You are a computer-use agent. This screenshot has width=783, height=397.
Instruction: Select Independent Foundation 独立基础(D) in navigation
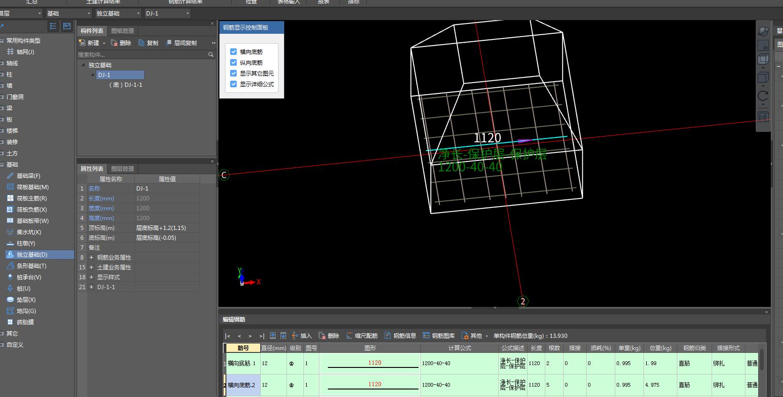tap(39, 255)
